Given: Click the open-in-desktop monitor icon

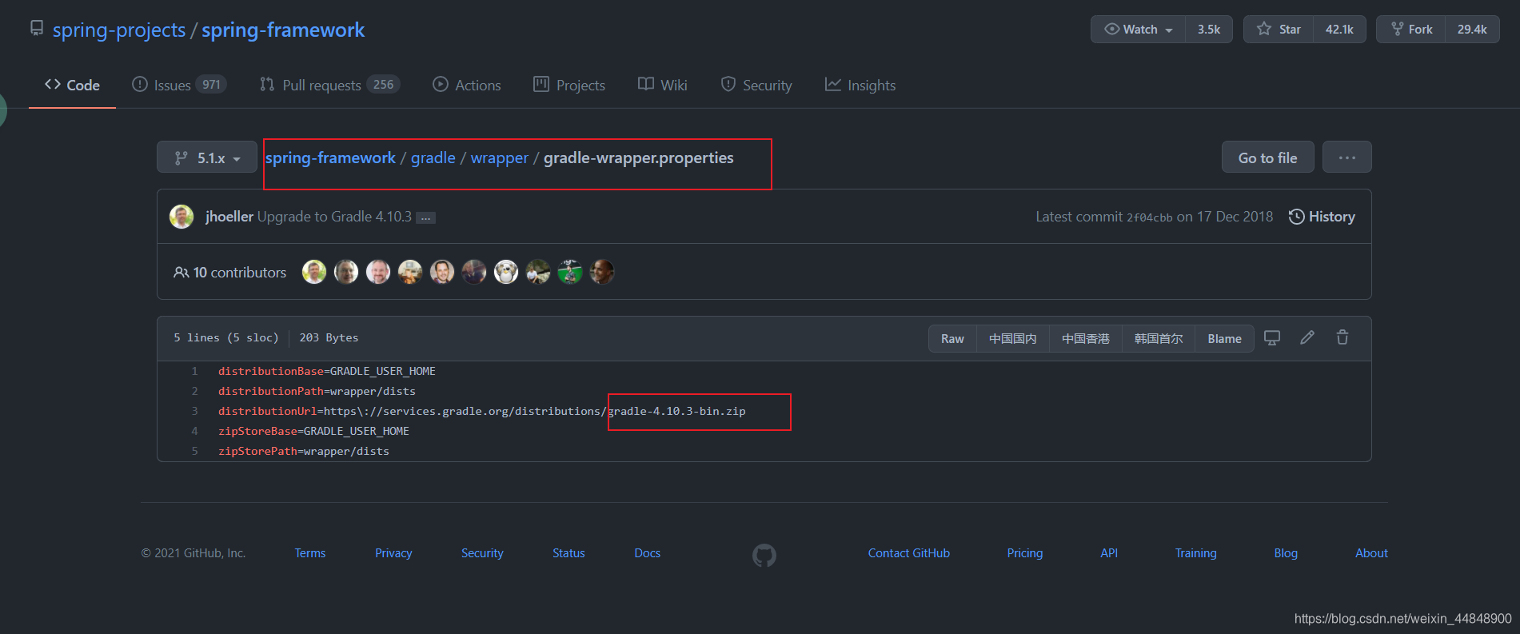Looking at the screenshot, I should pyautogui.click(x=1272, y=338).
